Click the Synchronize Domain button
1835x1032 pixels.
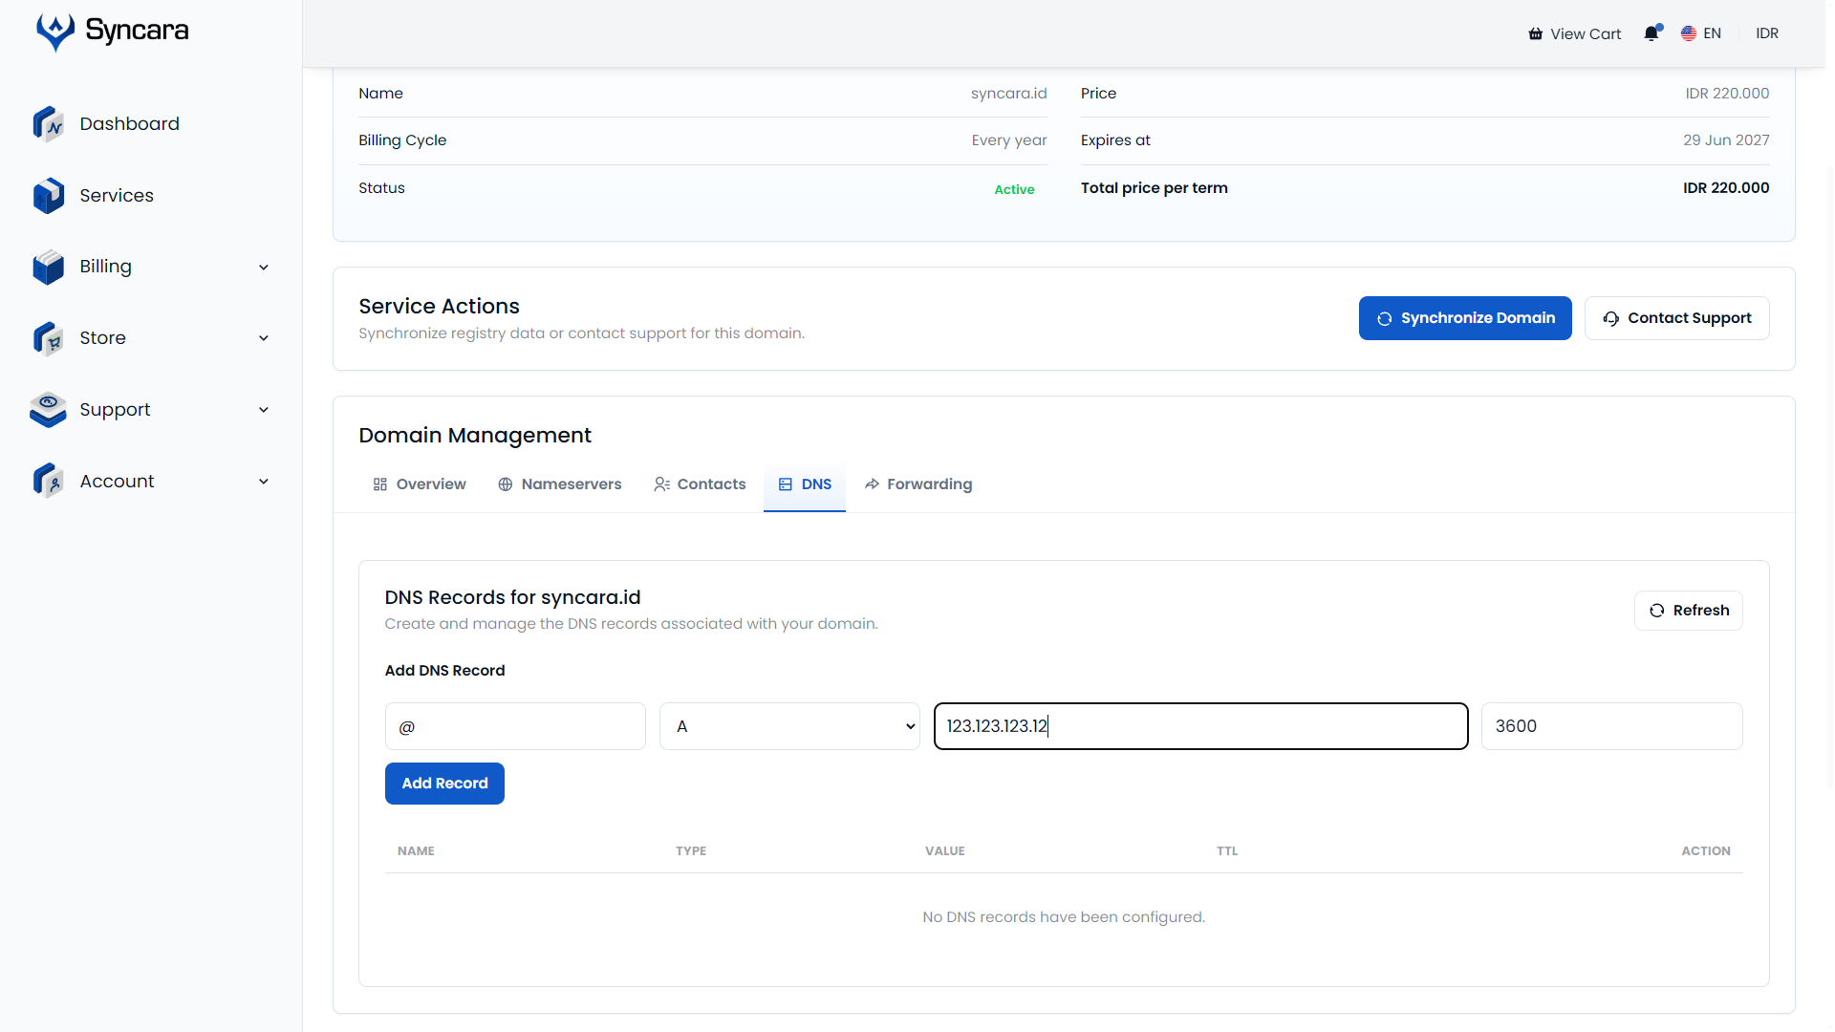(x=1465, y=318)
